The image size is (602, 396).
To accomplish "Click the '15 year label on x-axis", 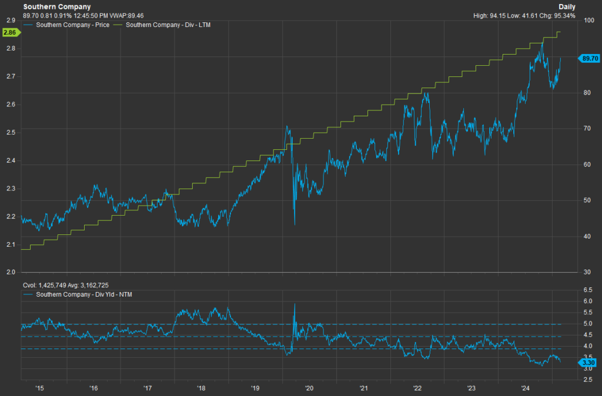I will coord(39,388).
